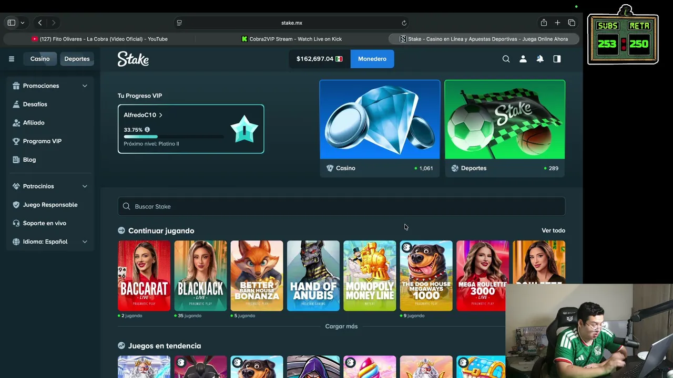Click the Promociones gift icon
This screenshot has height=378, width=673.
pos(16,86)
